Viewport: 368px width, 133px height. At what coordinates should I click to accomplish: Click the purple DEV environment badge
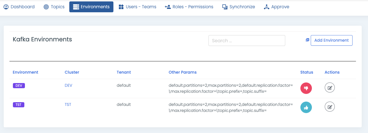point(19,86)
